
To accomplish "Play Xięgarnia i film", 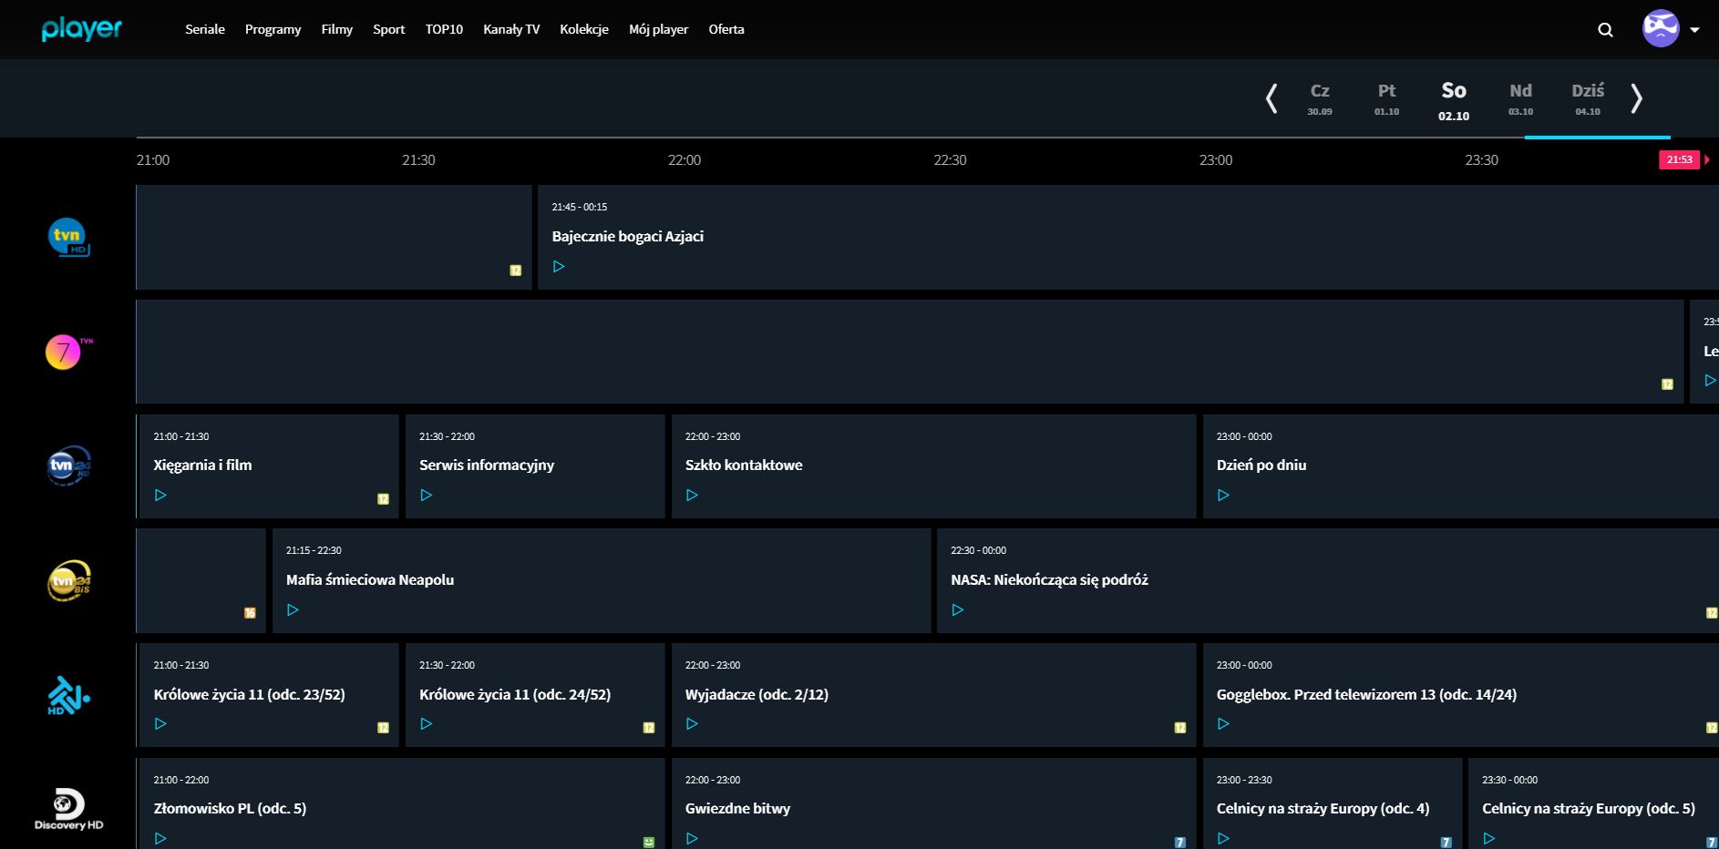I will click(160, 495).
